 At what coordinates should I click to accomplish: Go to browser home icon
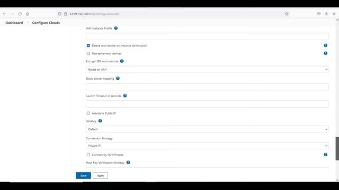point(28,14)
